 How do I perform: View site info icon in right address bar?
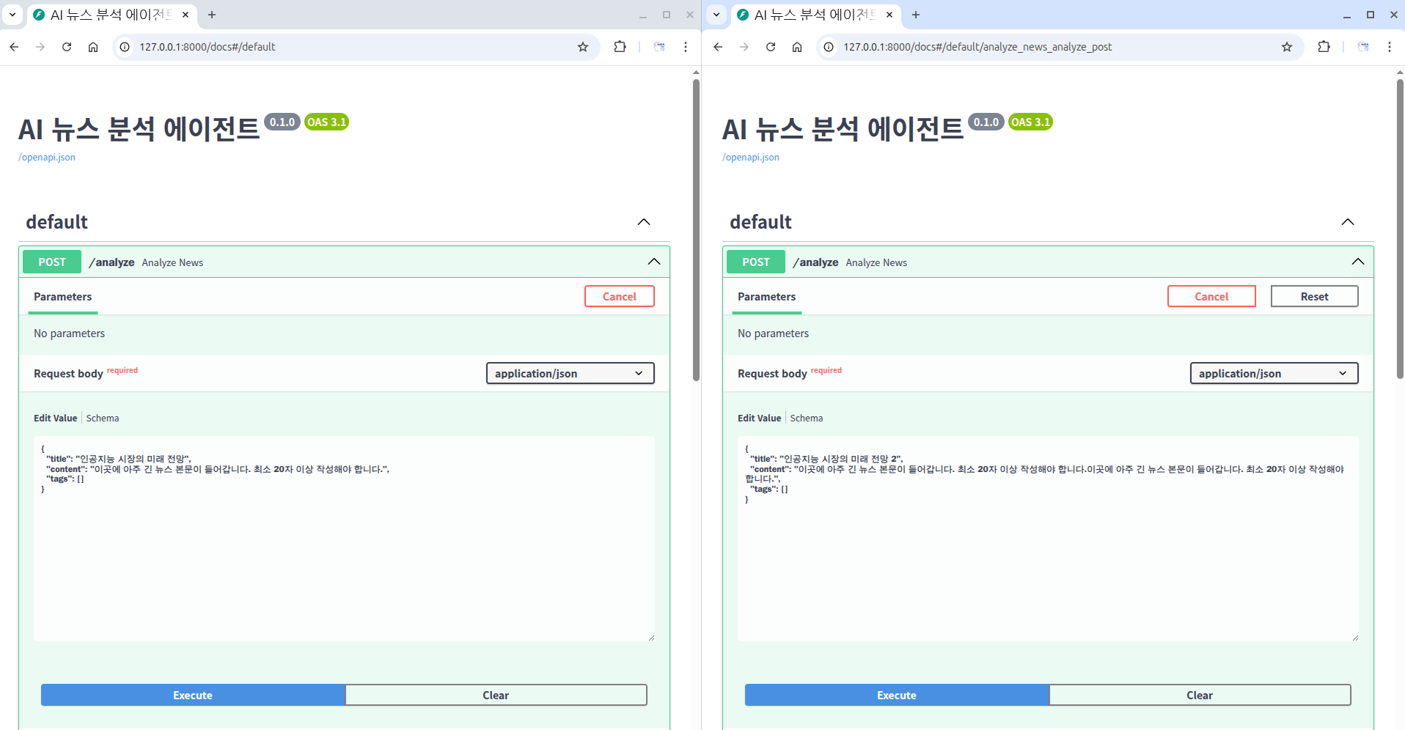coord(829,47)
